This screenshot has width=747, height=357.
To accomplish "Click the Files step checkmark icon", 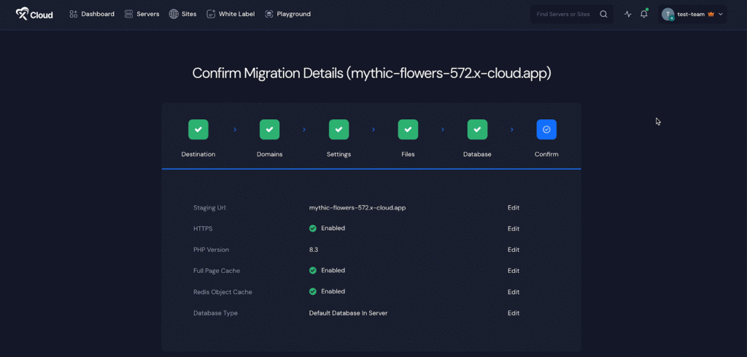I will [x=408, y=129].
